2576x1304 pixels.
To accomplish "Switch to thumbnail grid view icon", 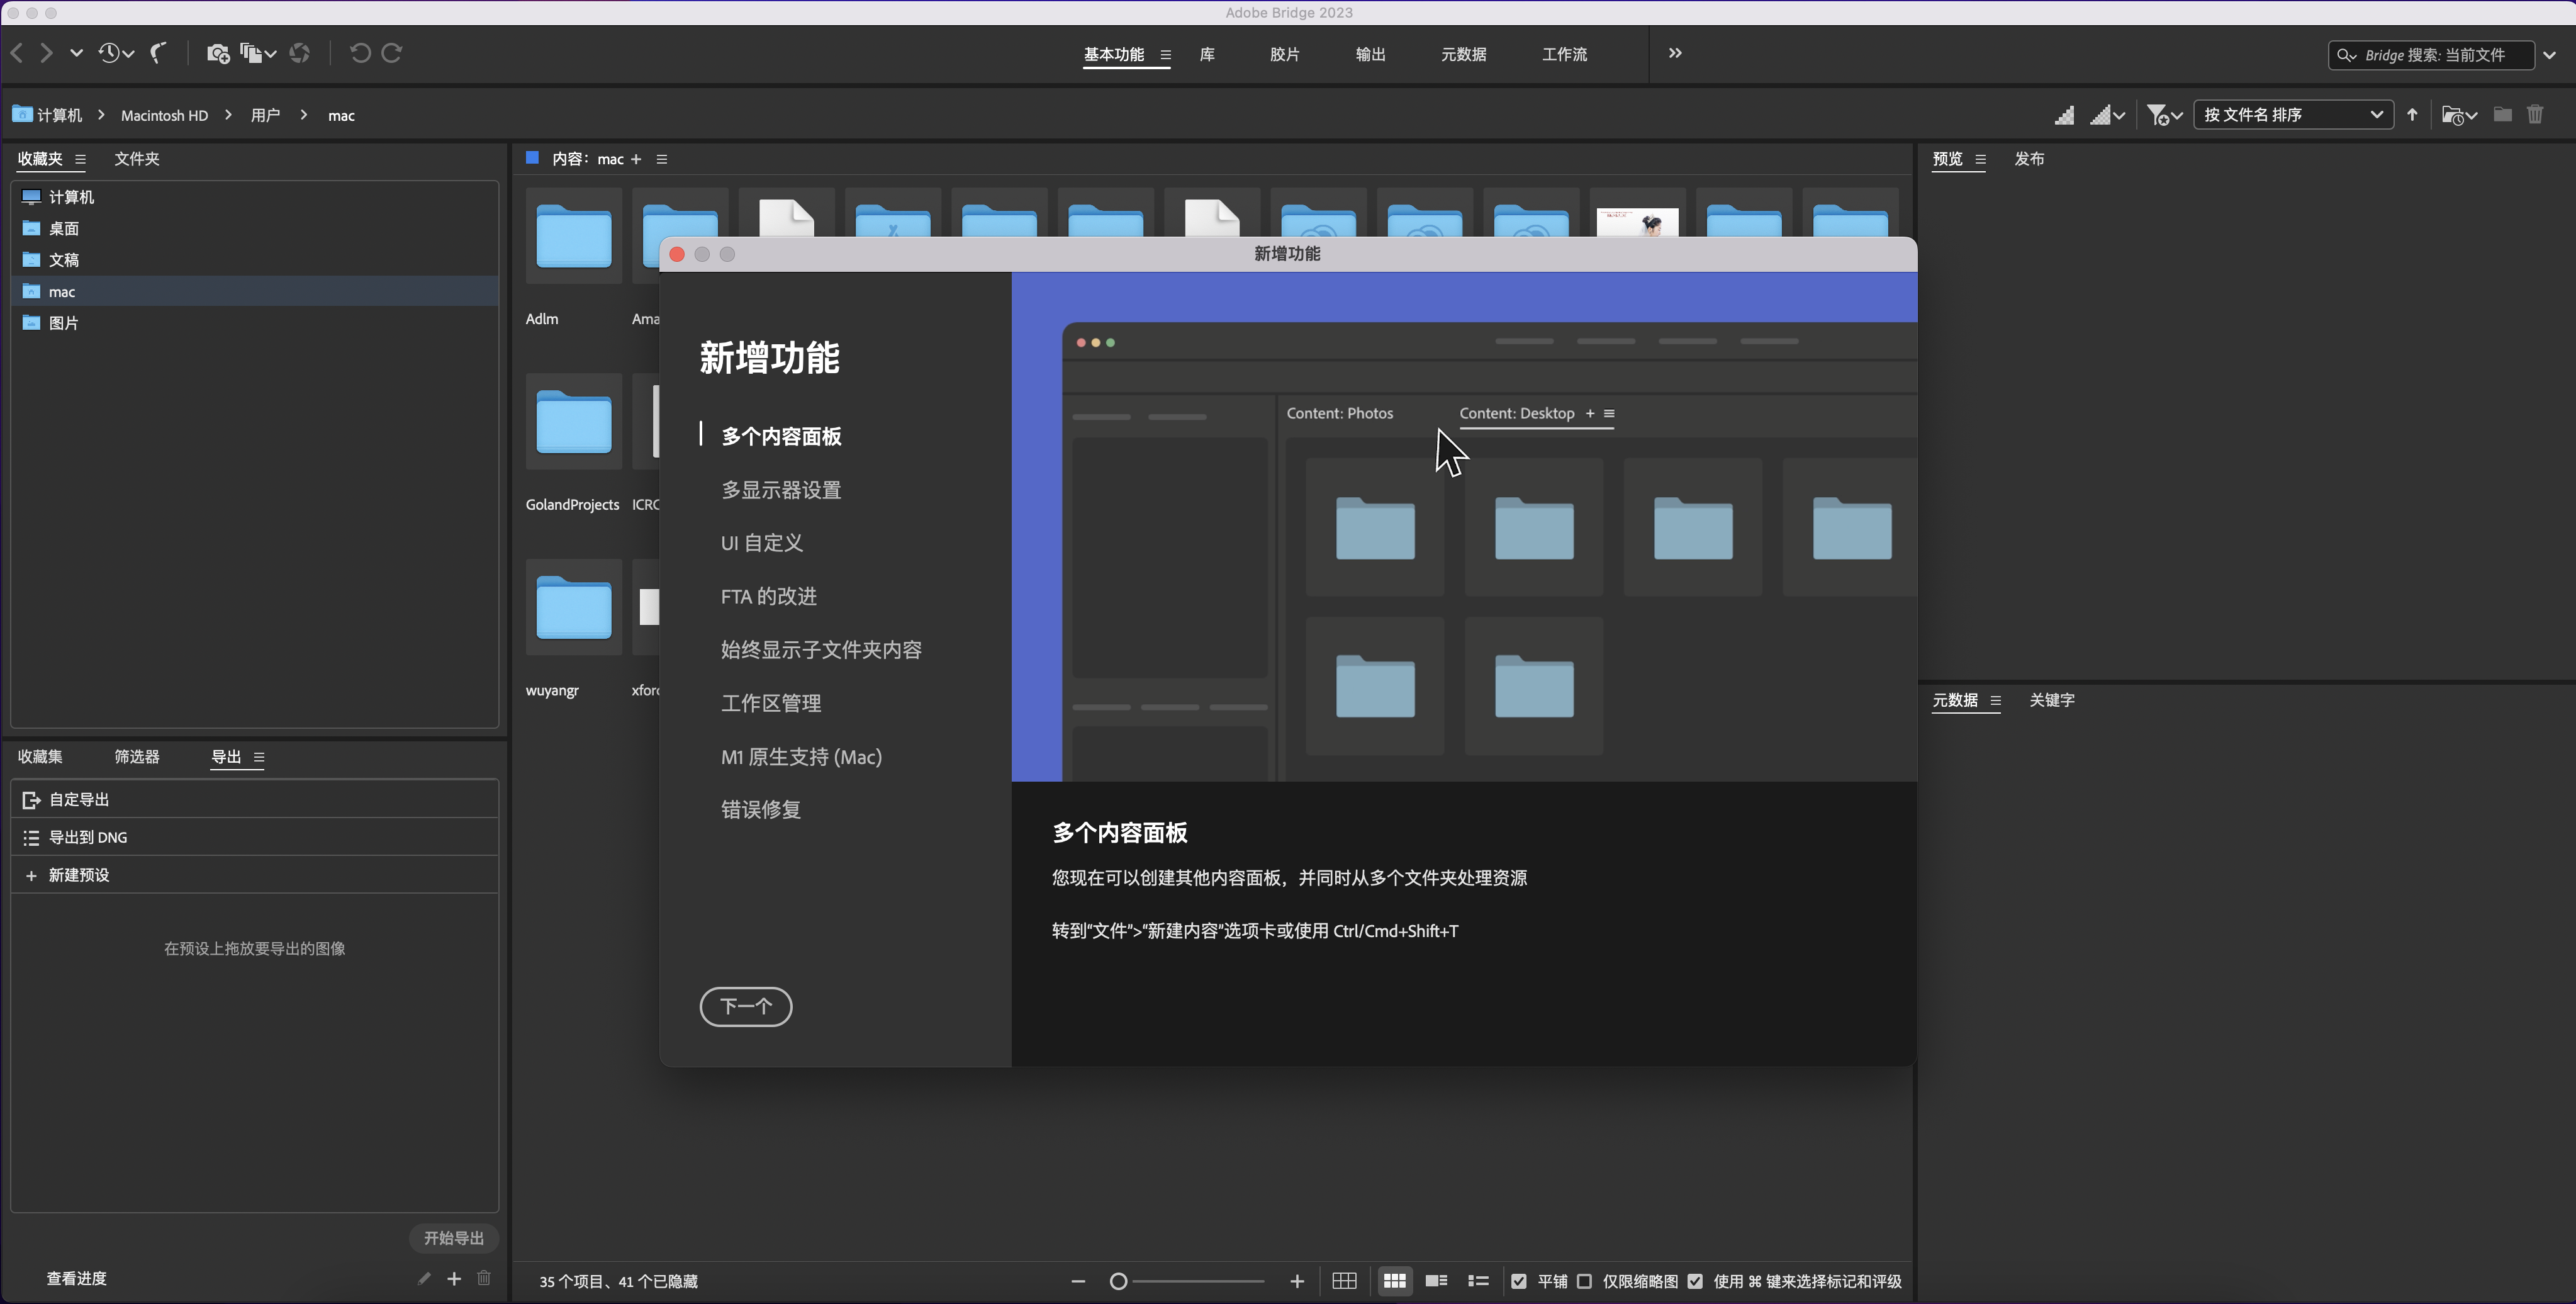I will tap(1394, 1281).
